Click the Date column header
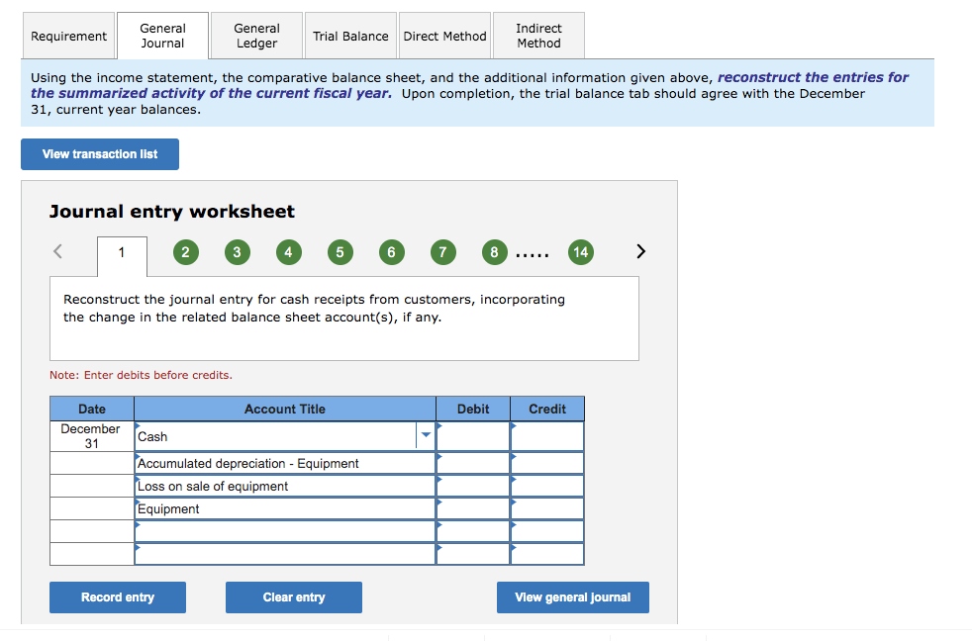 tap(92, 409)
